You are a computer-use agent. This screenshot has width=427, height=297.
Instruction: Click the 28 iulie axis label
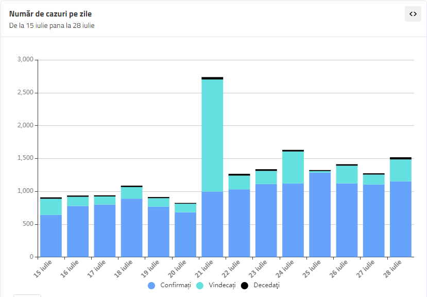[392, 269]
